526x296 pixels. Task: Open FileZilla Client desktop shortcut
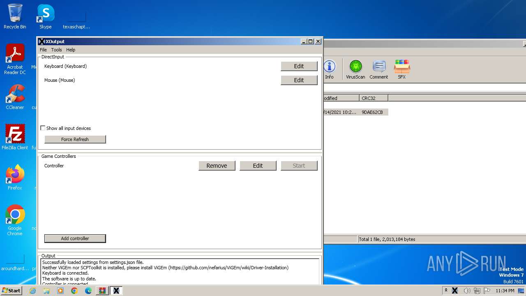(x=15, y=137)
